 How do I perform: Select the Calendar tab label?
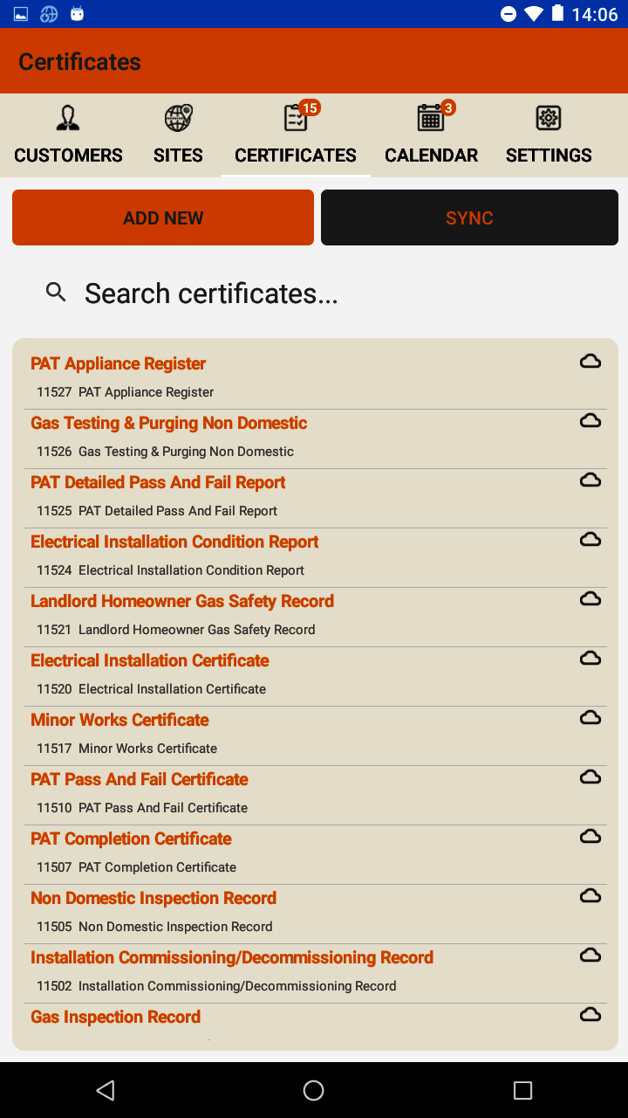431,155
